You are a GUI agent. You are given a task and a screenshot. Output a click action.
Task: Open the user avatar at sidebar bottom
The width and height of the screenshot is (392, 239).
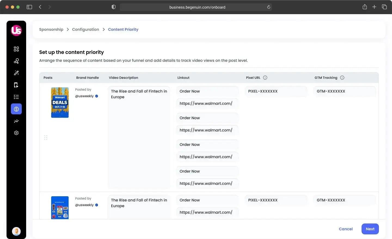(16, 231)
